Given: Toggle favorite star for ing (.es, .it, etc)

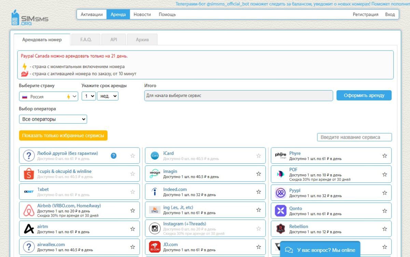Looking at the screenshot, I should click(259, 210).
